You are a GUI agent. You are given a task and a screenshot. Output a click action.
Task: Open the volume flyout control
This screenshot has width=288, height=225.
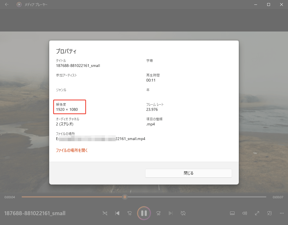pos(244,213)
